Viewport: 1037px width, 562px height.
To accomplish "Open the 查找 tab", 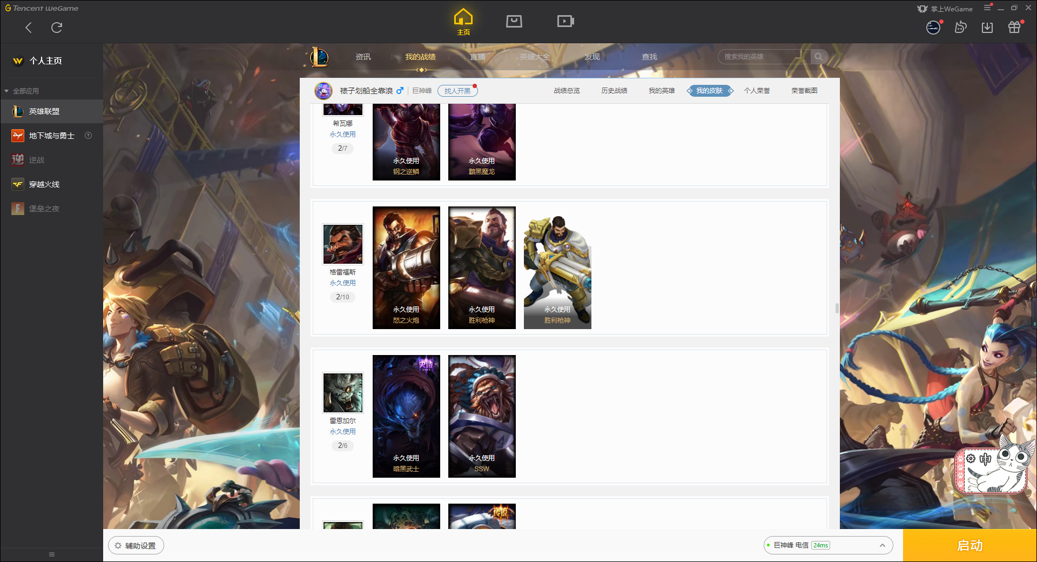I will tap(649, 57).
